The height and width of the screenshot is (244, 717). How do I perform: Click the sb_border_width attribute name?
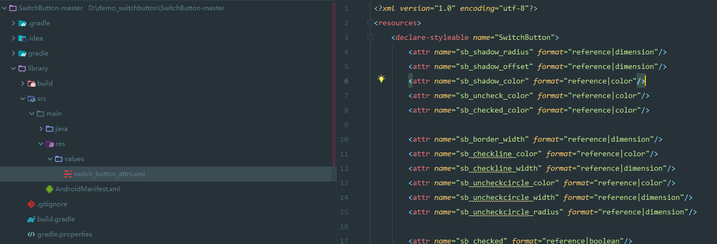[492, 140]
